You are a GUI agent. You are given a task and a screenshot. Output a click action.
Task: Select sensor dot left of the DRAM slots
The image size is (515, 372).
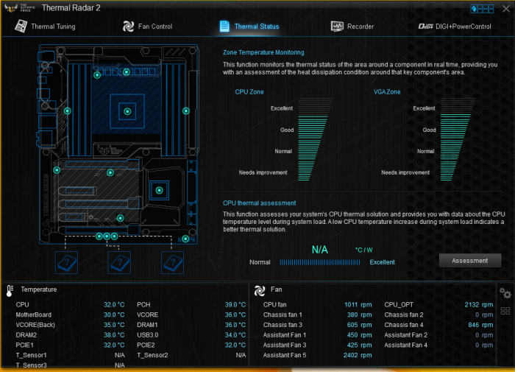[68, 110]
